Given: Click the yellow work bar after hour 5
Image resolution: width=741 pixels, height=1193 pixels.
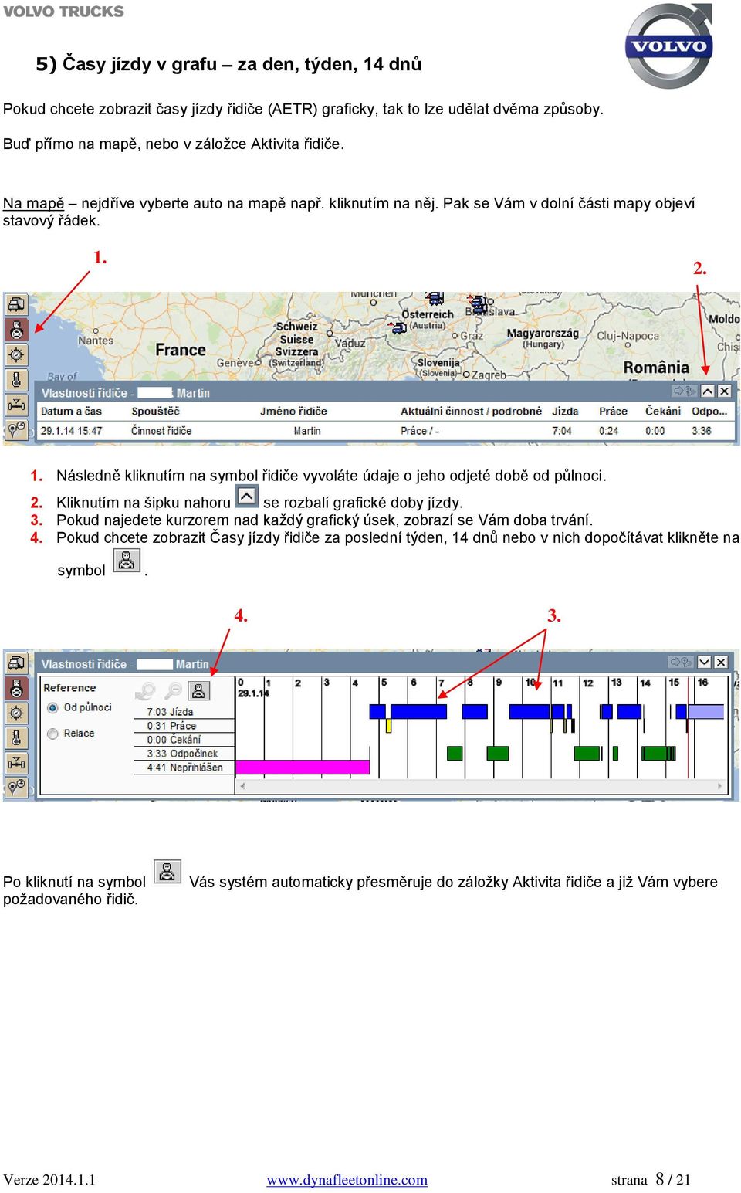Looking at the screenshot, I should pos(388,725).
